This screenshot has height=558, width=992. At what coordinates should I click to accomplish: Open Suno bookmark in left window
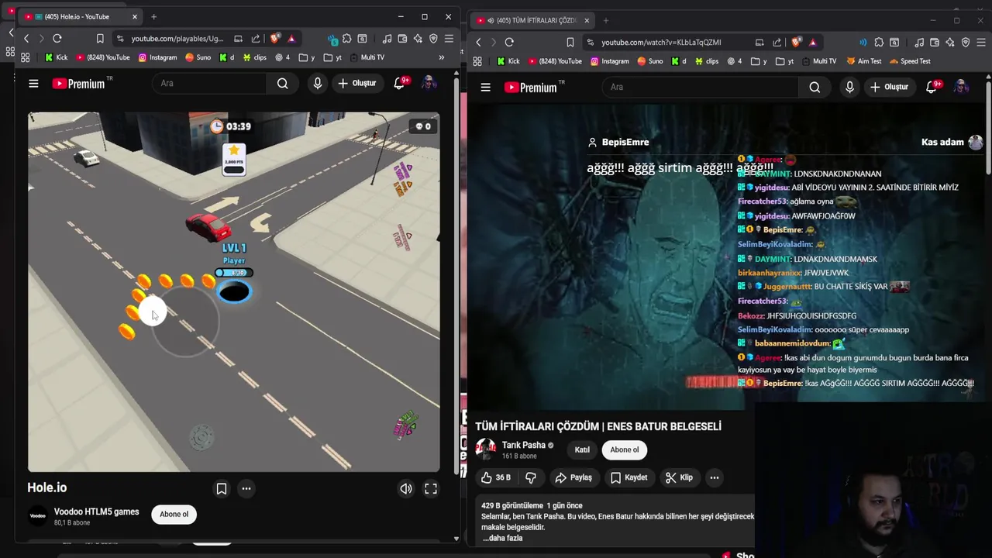[198, 57]
